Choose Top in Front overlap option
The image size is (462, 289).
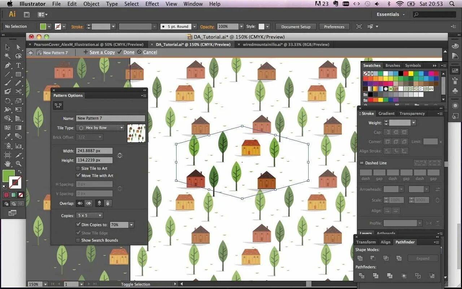coord(99,203)
